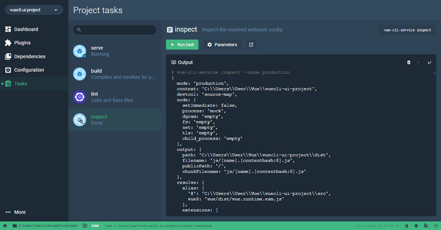Click the timestamp in status bar
Image resolution: width=441 pixels, height=230 pixels.
(x=377, y=226)
